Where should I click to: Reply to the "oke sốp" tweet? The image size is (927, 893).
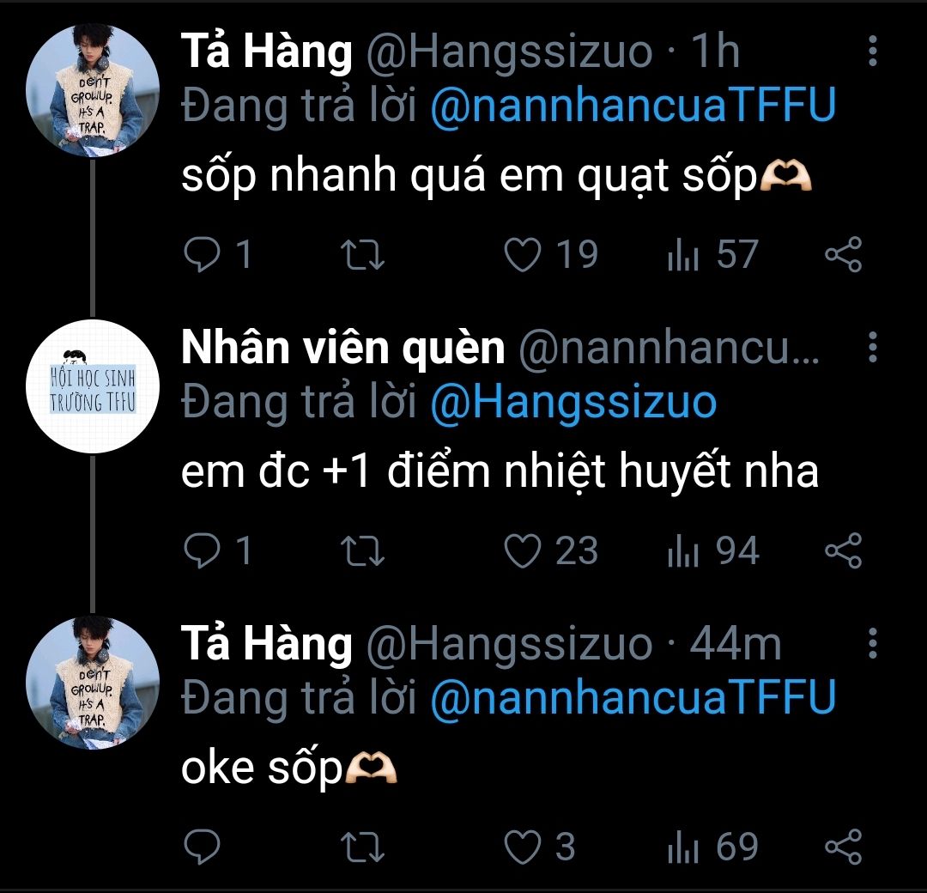[203, 847]
